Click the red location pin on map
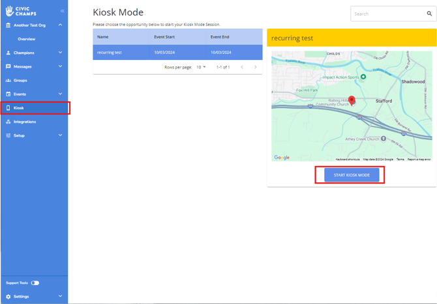The image size is (437, 304). tap(352, 100)
